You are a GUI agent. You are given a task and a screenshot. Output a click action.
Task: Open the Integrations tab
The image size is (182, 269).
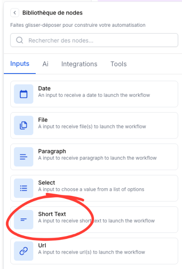[x=80, y=64]
